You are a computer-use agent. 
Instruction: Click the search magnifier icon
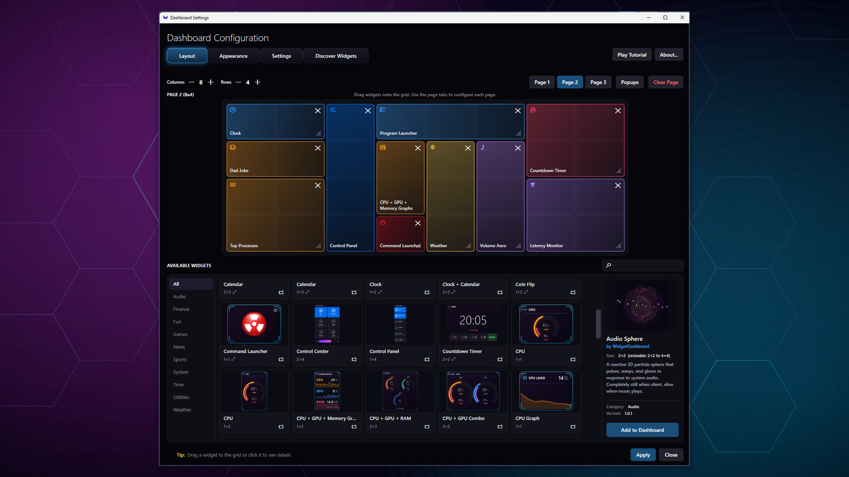(608, 265)
